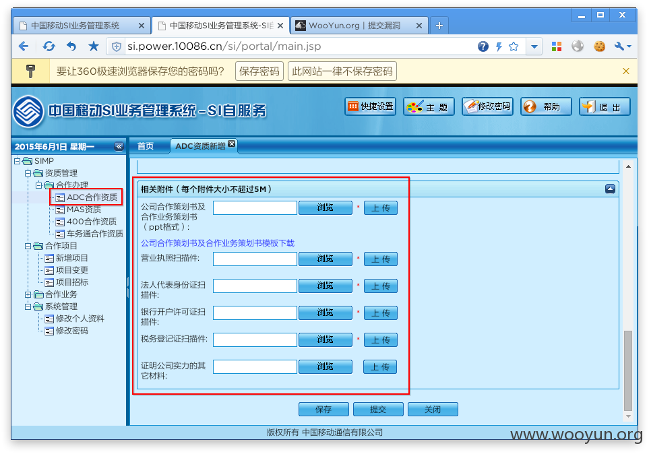This screenshot has width=649, height=454.
Task: Click 保存密码 in the password prompt
Action: 259,71
